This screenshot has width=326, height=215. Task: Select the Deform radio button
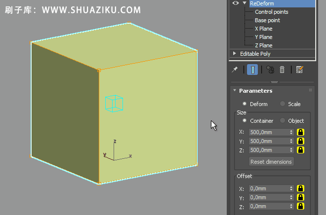(244, 104)
